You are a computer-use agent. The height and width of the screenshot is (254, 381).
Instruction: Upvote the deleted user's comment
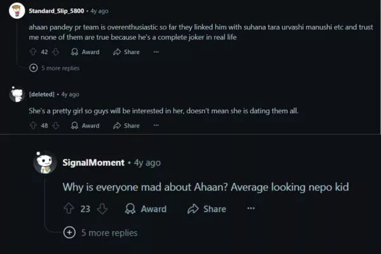click(x=33, y=126)
